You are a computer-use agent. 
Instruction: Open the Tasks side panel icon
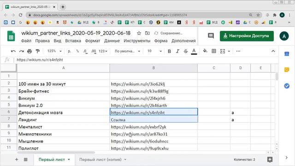coord(287,86)
